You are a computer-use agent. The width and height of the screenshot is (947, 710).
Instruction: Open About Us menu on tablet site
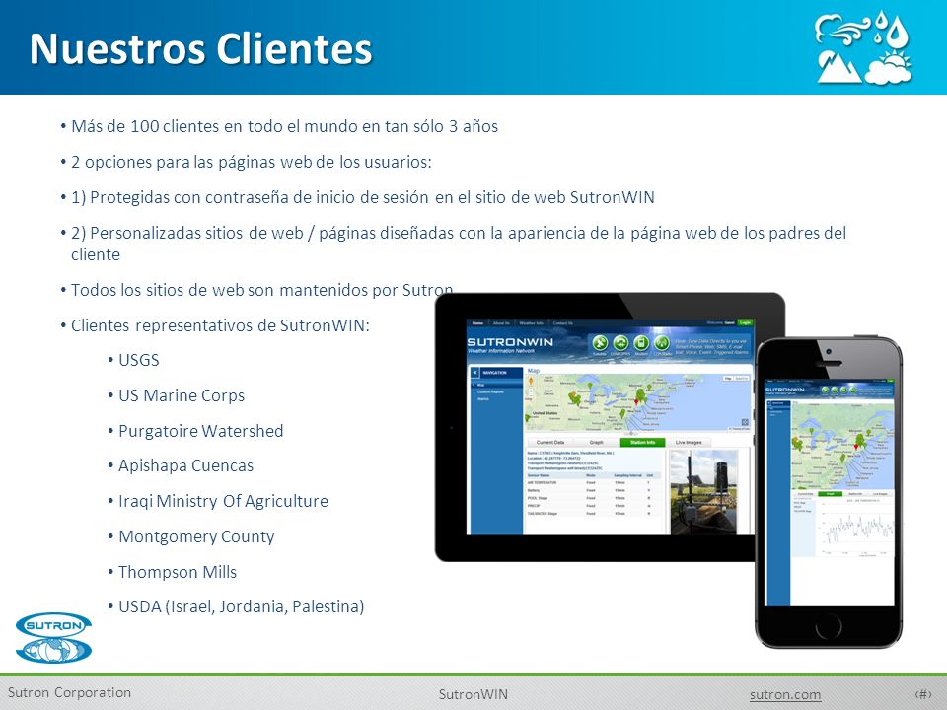click(x=501, y=323)
